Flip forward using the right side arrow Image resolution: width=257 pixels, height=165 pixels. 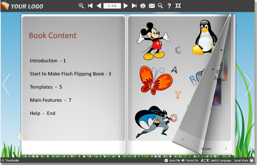tap(249, 85)
